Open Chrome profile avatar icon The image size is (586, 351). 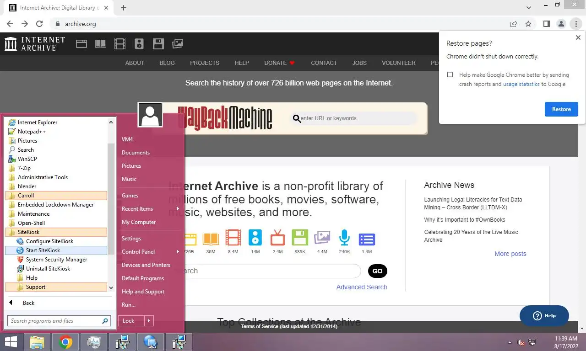click(x=561, y=24)
